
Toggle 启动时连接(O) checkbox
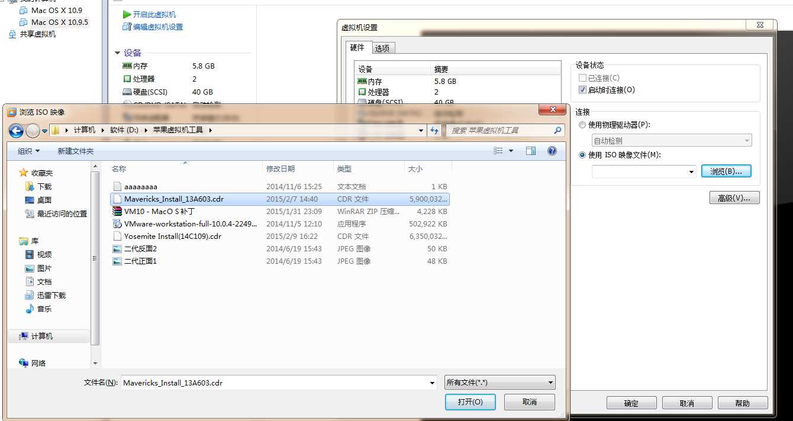tap(582, 90)
